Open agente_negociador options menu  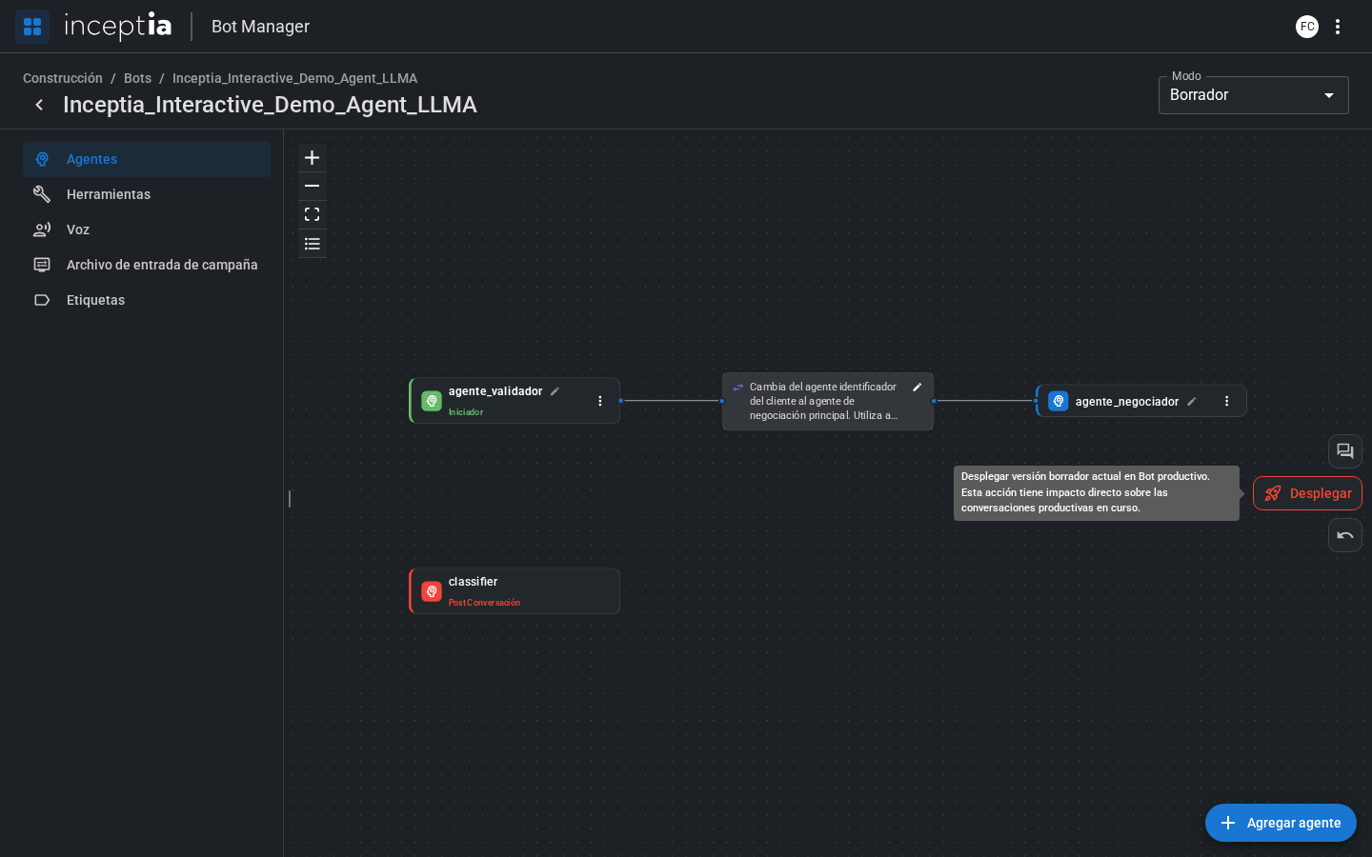click(1227, 401)
